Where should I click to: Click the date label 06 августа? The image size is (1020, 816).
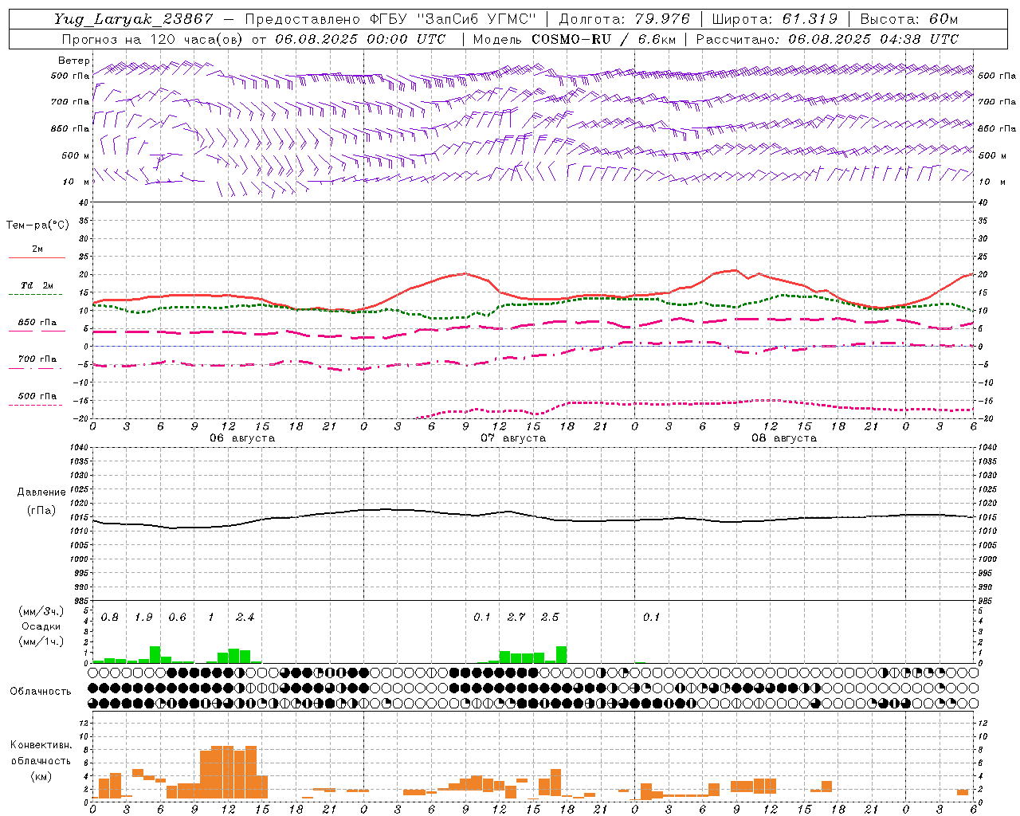click(x=242, y=437)
